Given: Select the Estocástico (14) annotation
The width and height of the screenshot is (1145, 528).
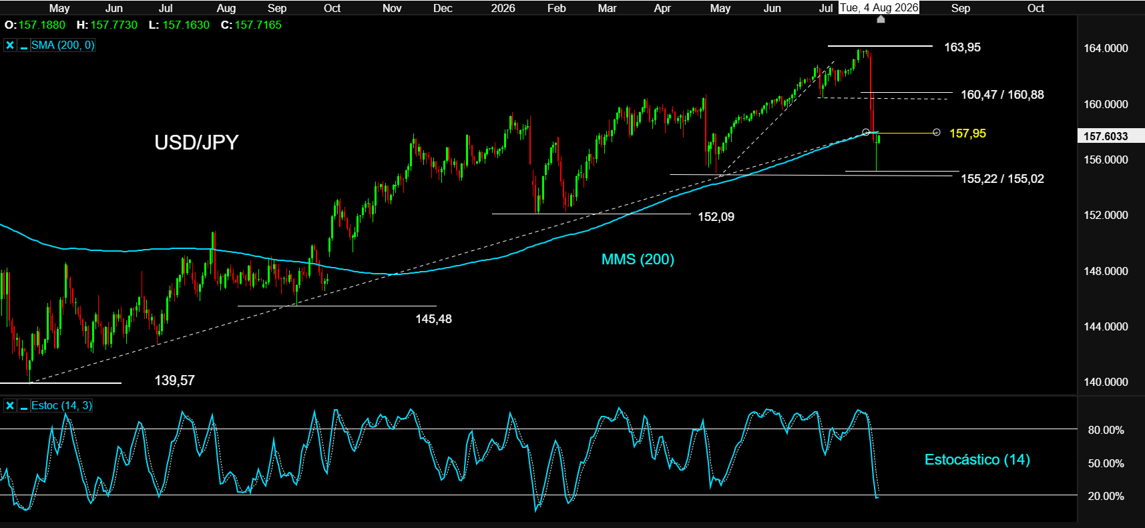Looking at the screenshot, I should (977, 459).
